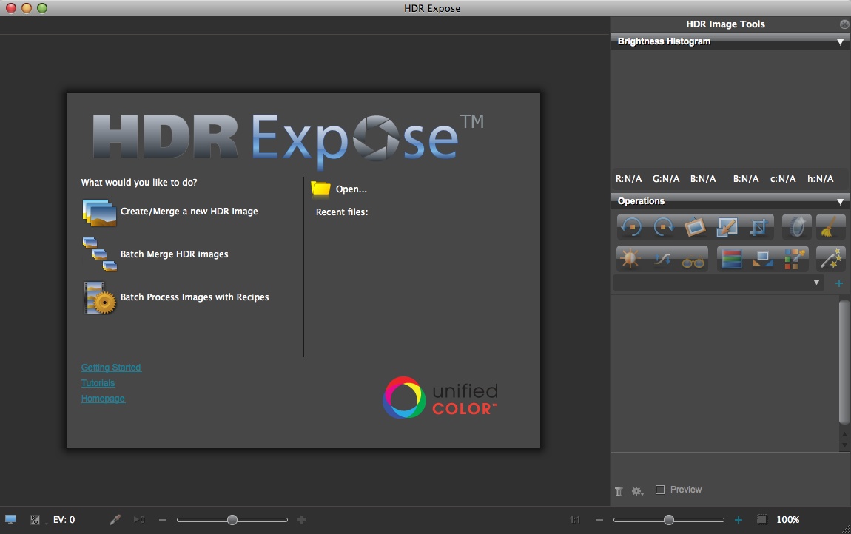The image size is (851, 534).
Task: Click the Batch Process gear icon
Action: tap(100, 297)
